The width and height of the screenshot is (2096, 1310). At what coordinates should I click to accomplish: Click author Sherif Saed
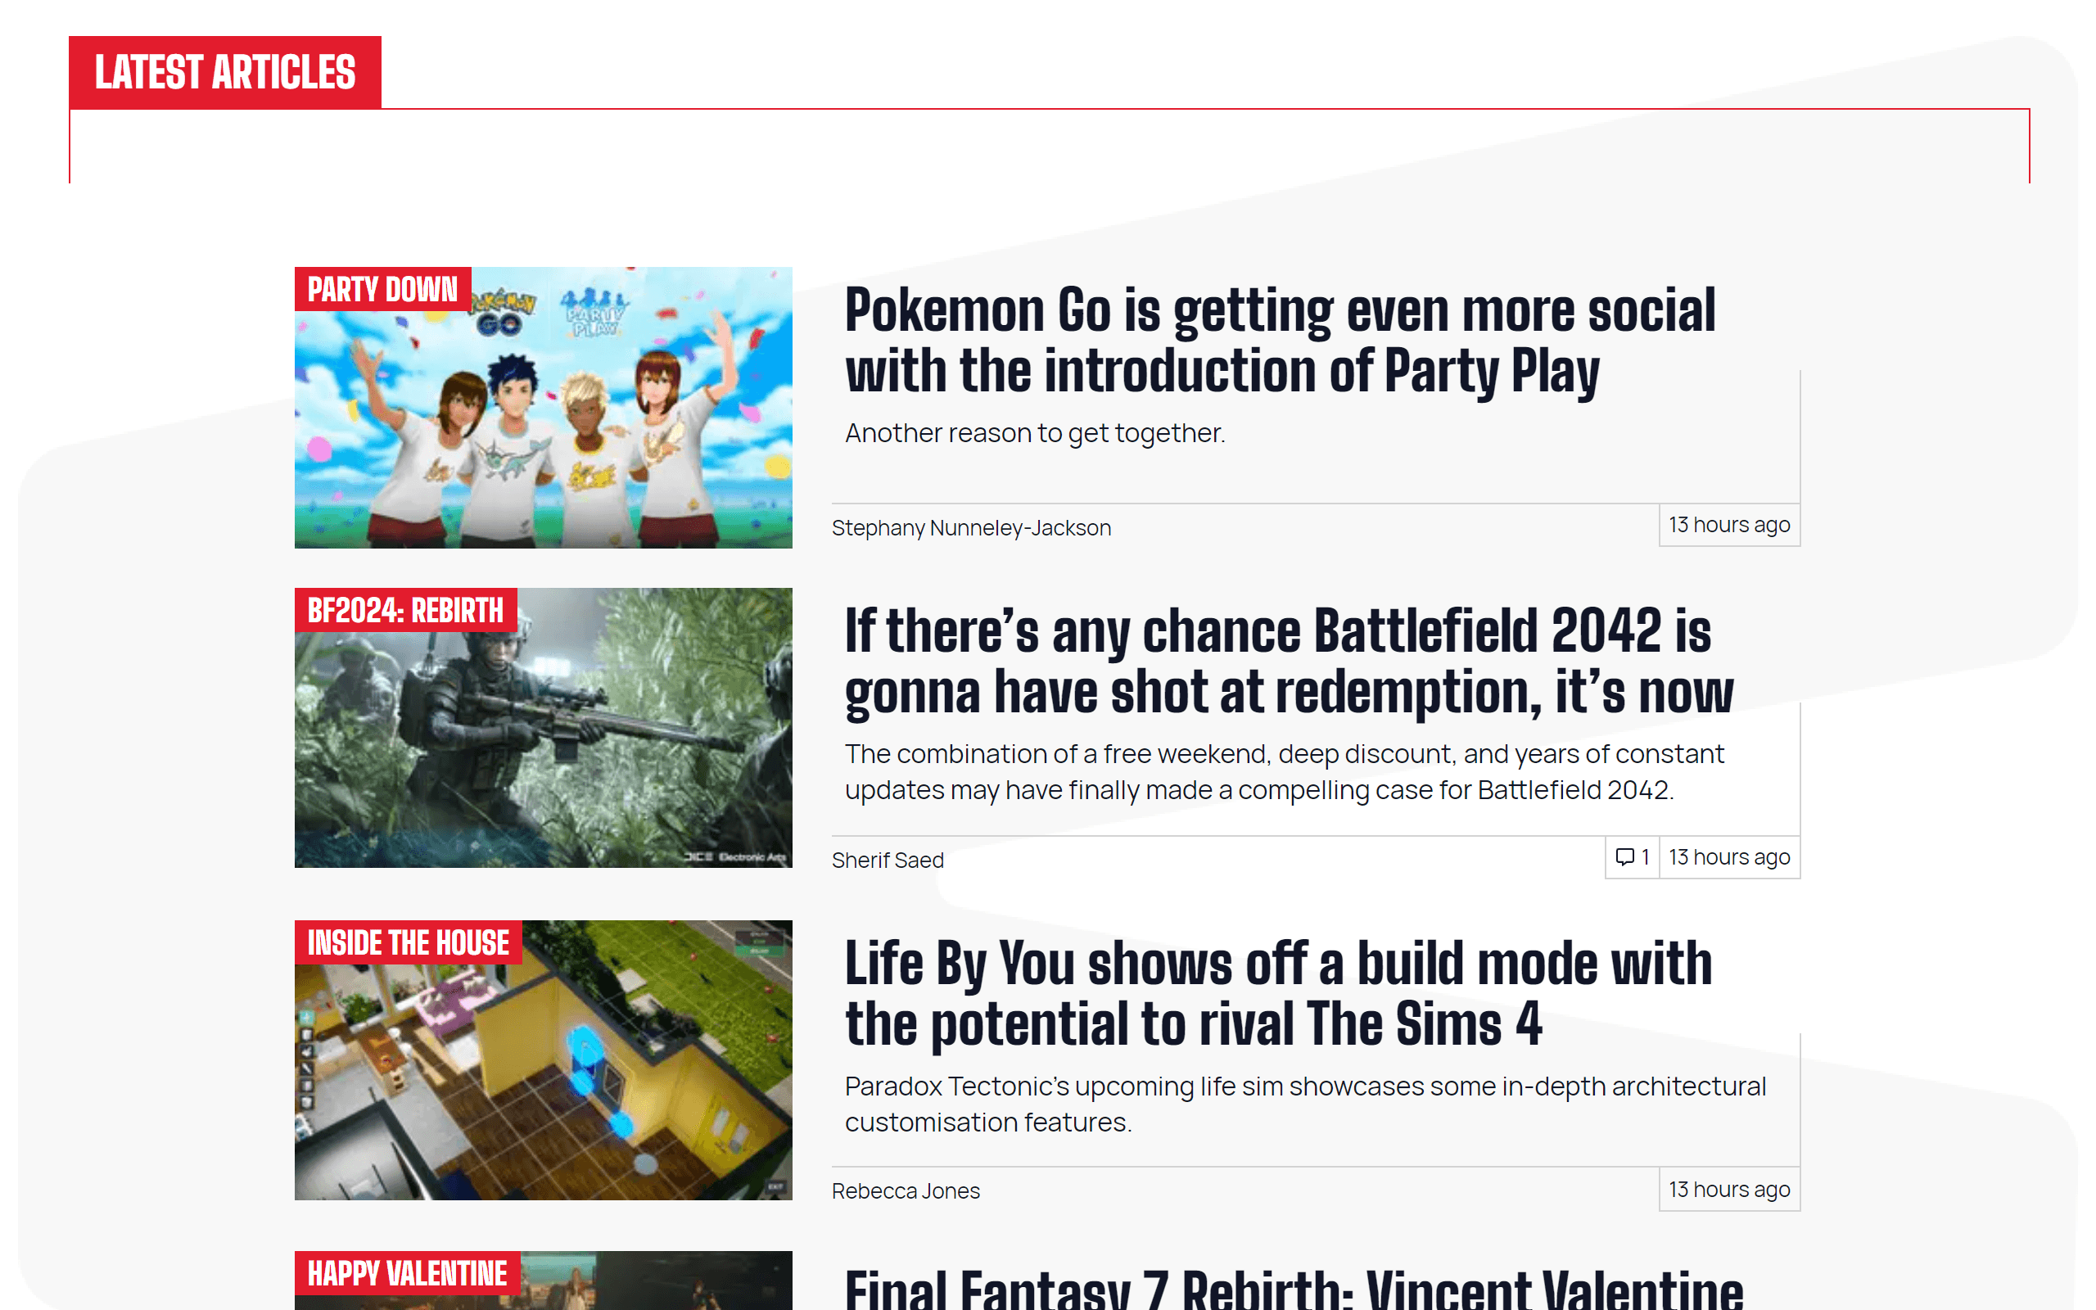click(x=887, y=860)
